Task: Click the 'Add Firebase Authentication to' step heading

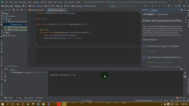Action: (x=165, y=57)
